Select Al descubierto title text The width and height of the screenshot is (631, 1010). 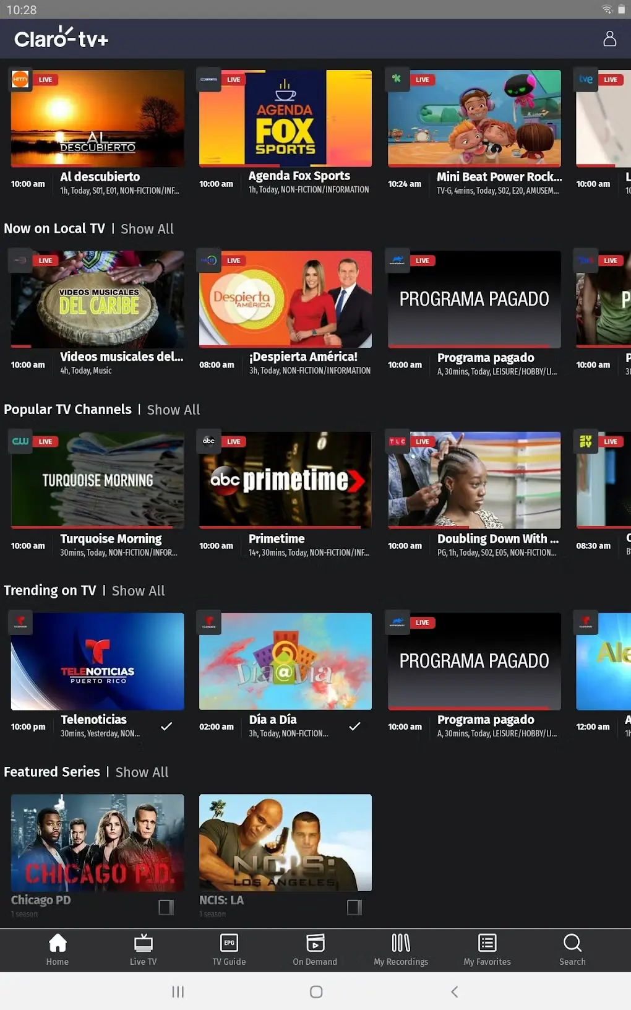tap(100, 177)
